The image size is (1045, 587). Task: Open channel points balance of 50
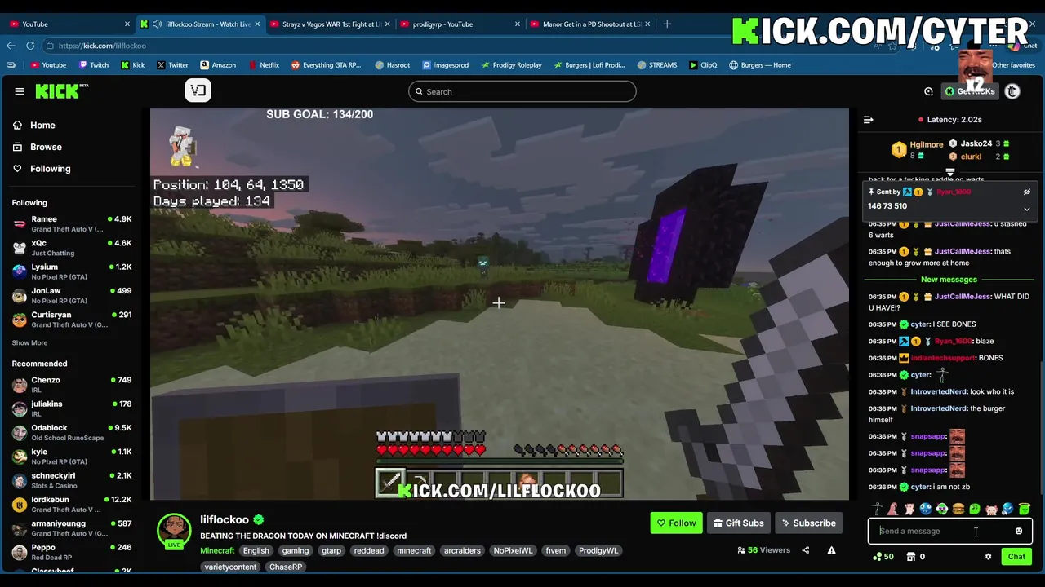coord(883,557)
